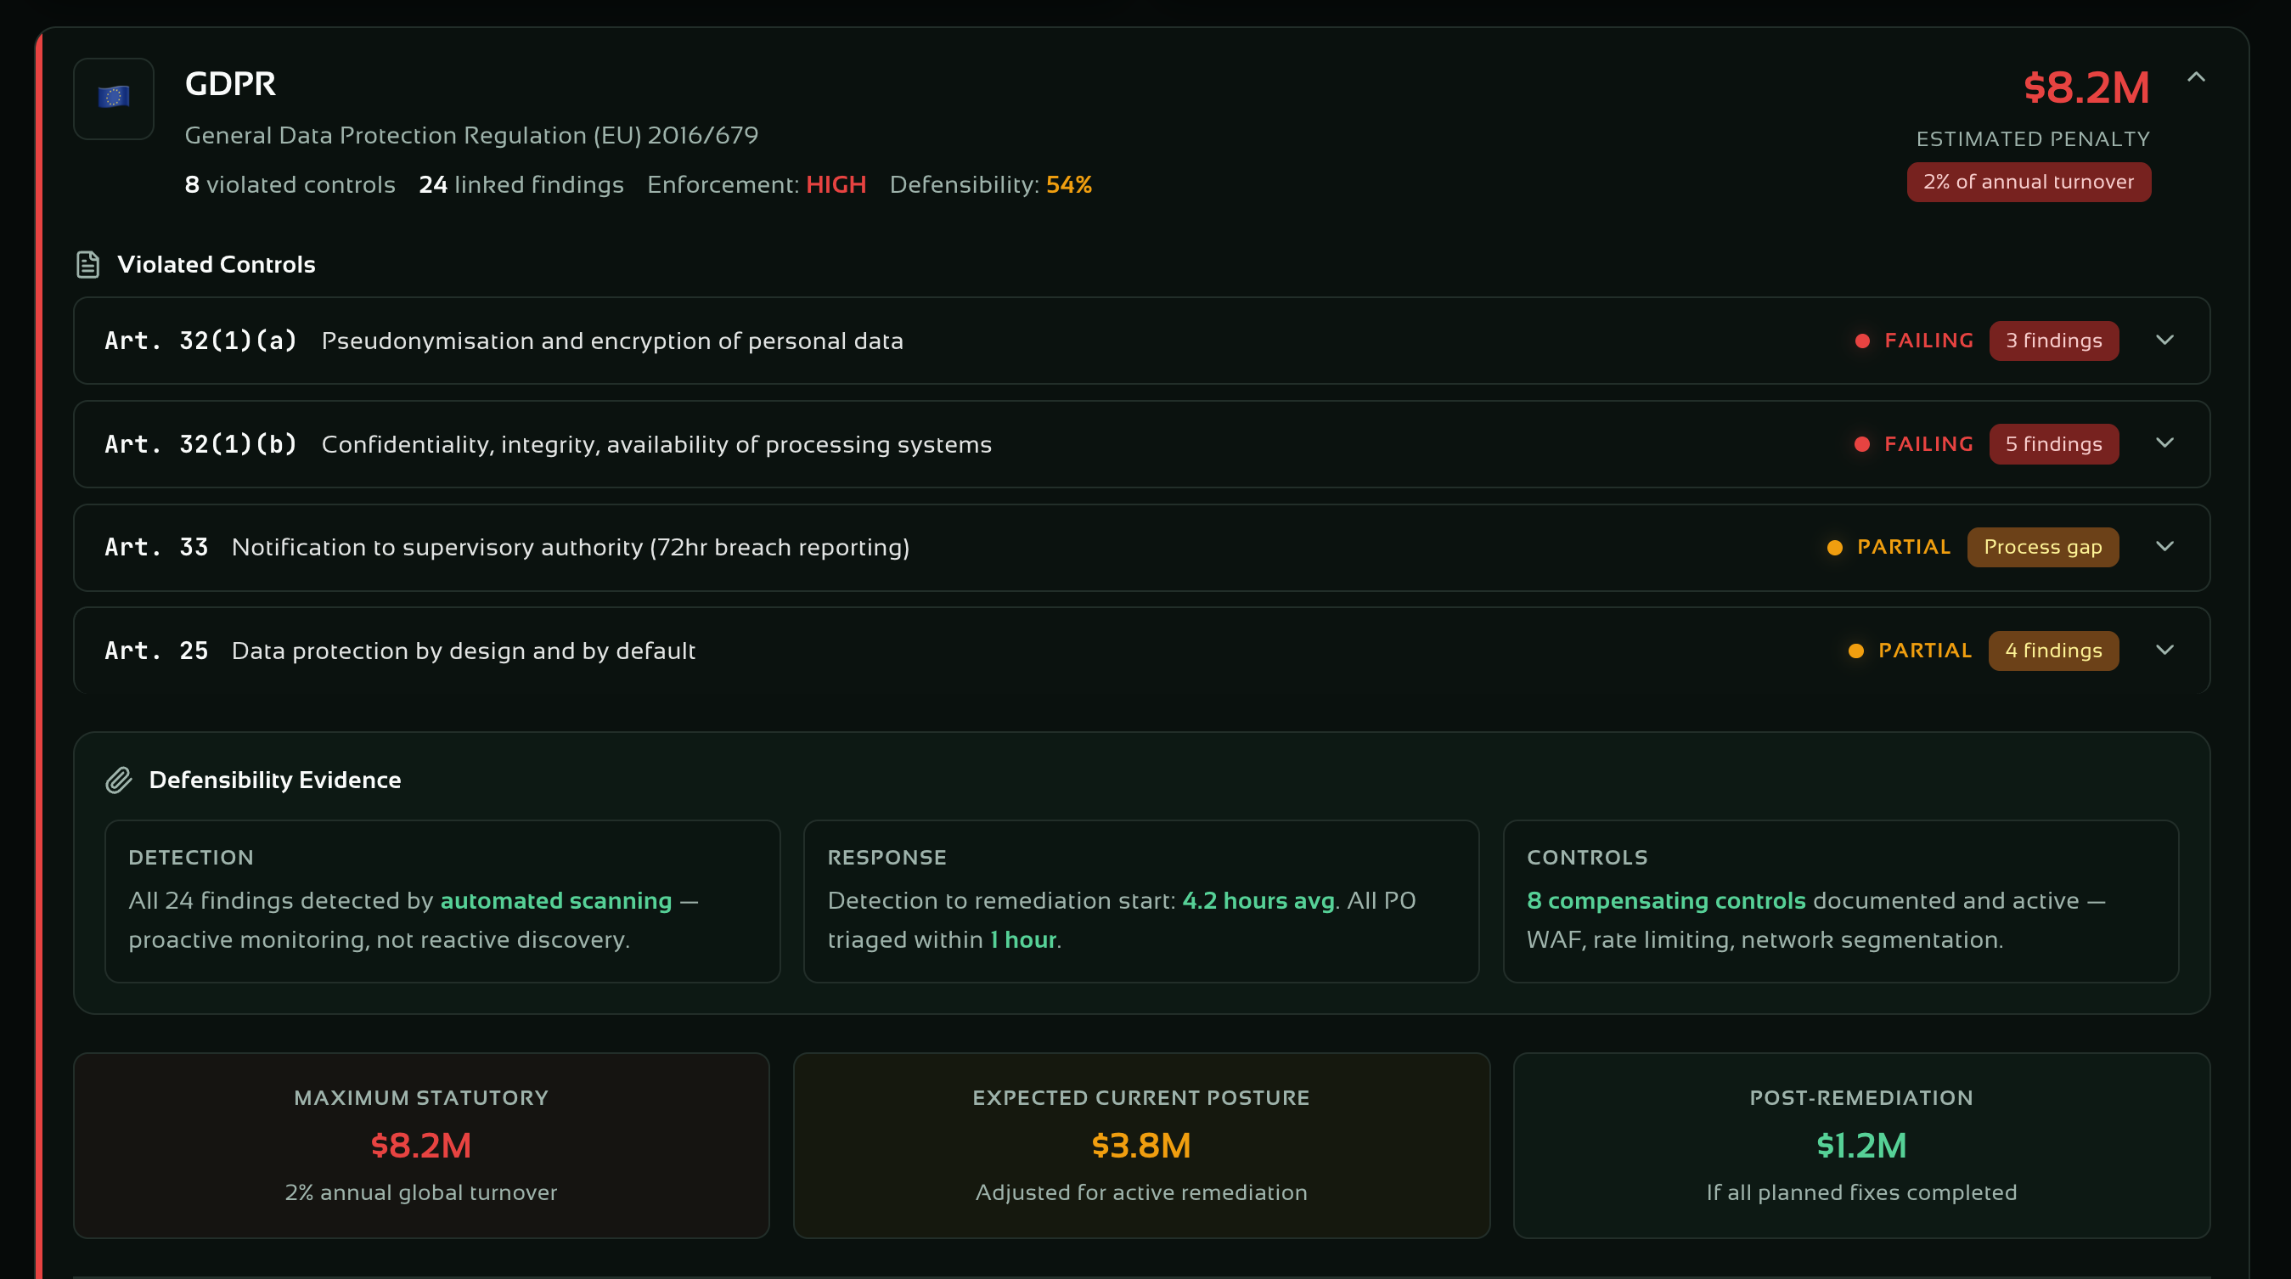This screenshot has height=1279, width=2291.
Task: Click the Violated Controls section heading
Action: click(217, 264)
